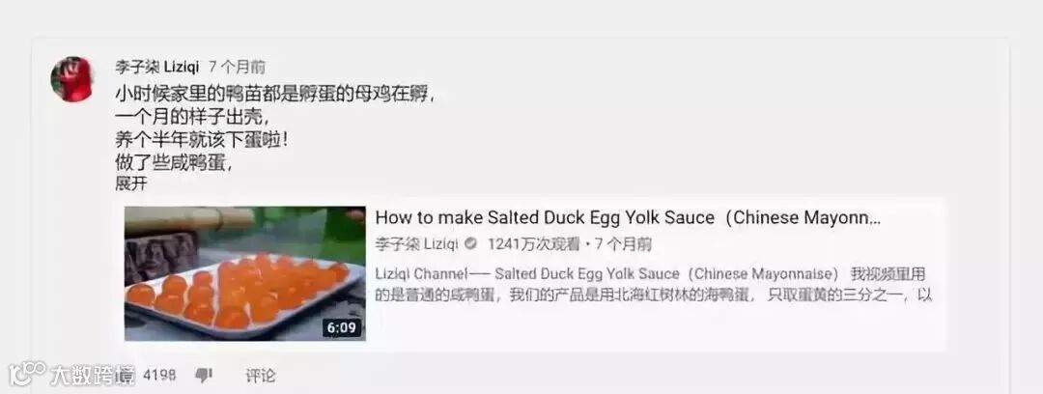Open the Salted Duck Egg Yolk Sauce title

click(628, 217)
